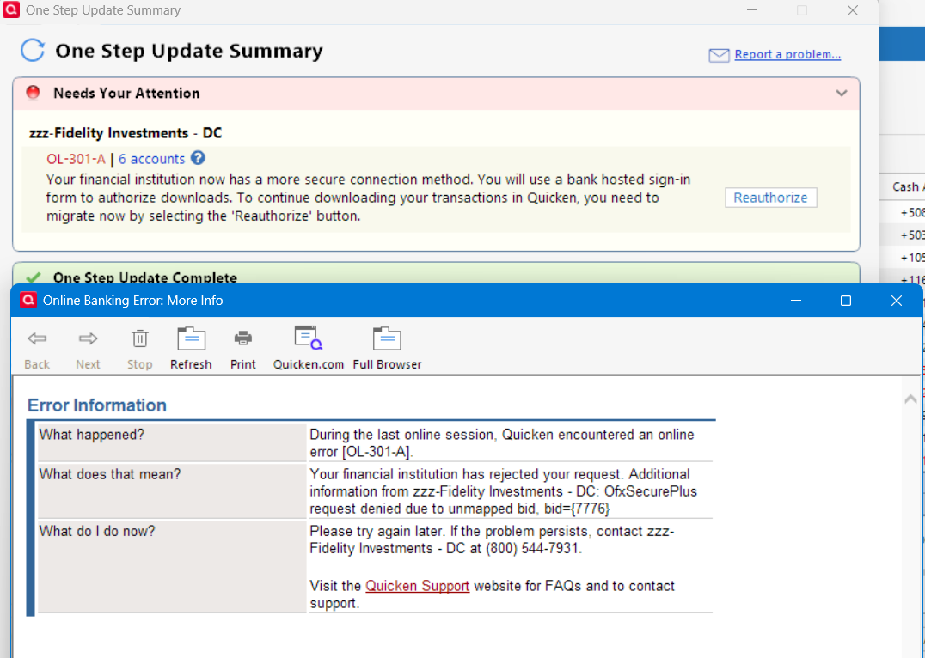Viewport: 925px width, 658px height.
Task: Click the green checkmark by One Step Update Complete
Action: point(34,277)
